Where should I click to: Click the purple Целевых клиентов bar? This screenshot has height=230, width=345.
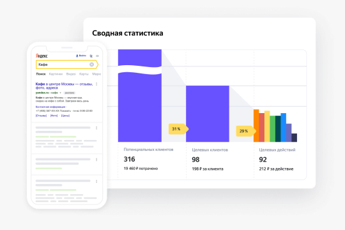tap(208, 114)
